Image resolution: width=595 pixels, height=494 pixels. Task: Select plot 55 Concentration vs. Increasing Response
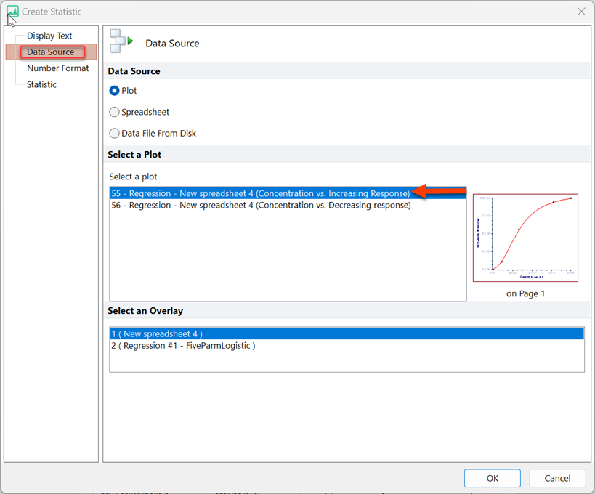tap(260, 193)
